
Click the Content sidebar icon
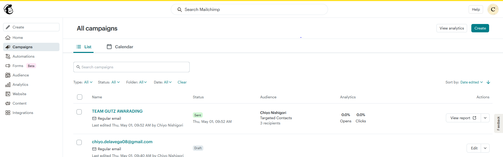point(8,103)
